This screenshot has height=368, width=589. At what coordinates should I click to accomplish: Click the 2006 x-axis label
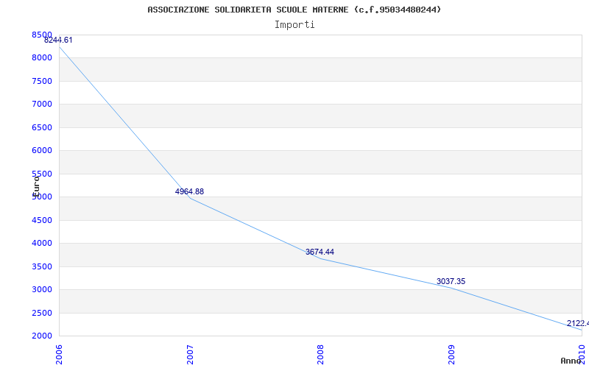coord(60,355)
